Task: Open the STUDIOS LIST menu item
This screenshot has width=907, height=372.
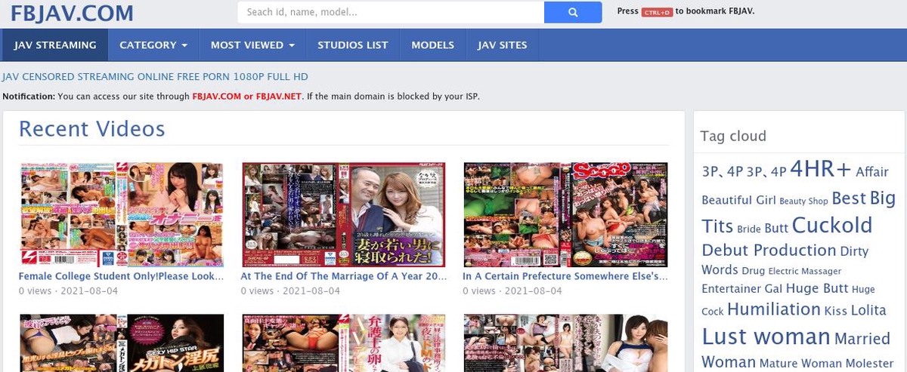Action: [353, 45]
